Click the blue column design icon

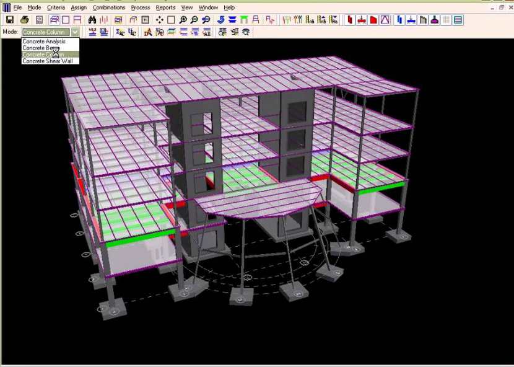400,20
